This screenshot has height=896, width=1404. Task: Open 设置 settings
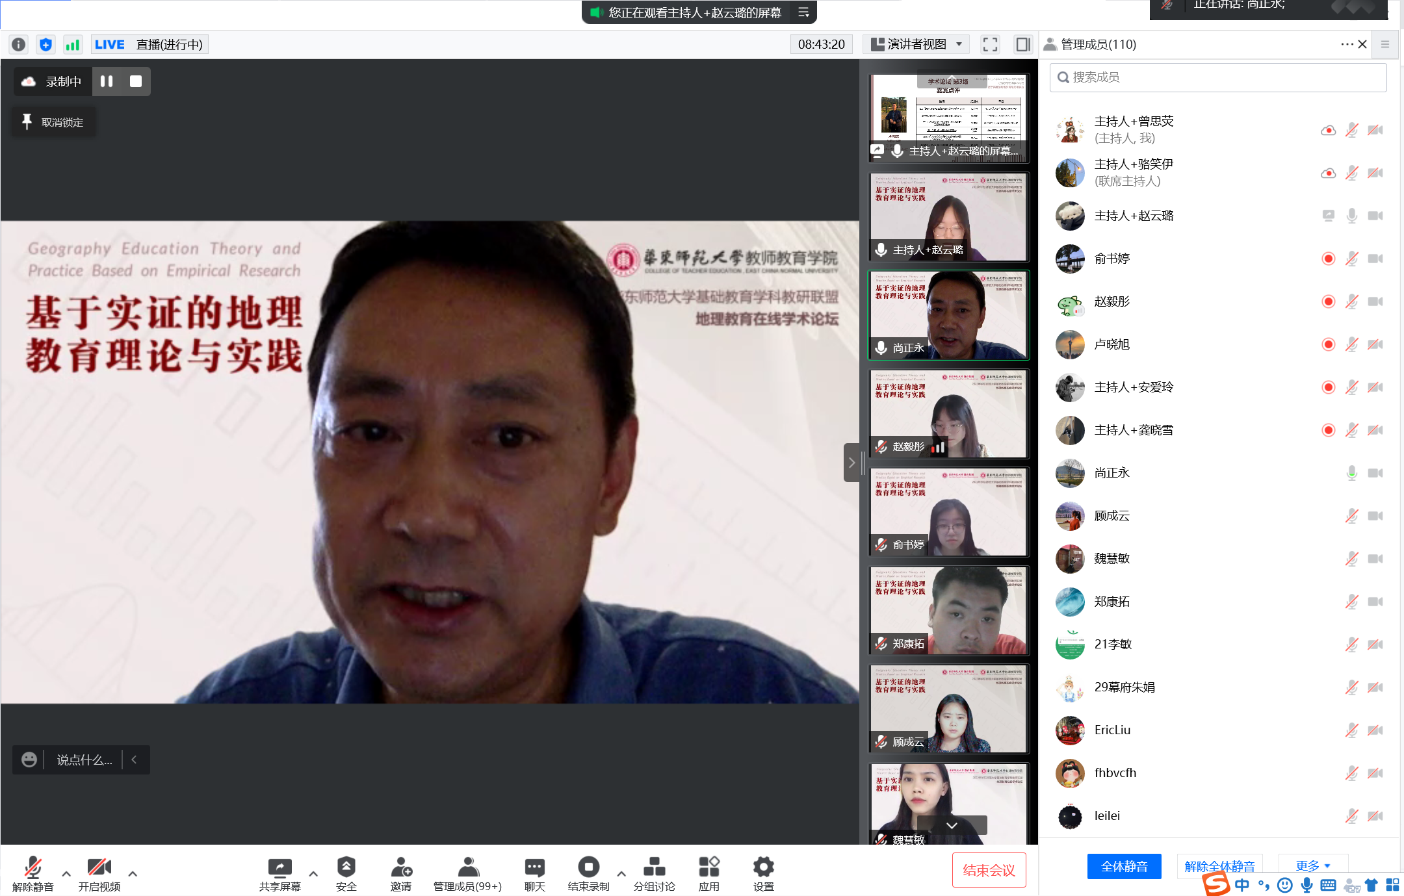click(764, 873)
